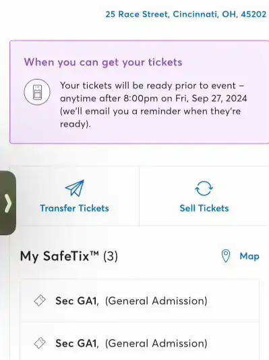Expand the dark side panel chevron
Screen dimensions: 269x360
click(8, 203)
